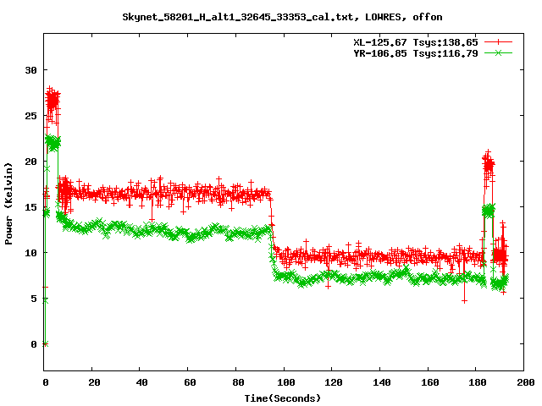This screenshot has width=542, height=406.
Task: Click y-axis tick label 15
Action: [x=30, y=206]
